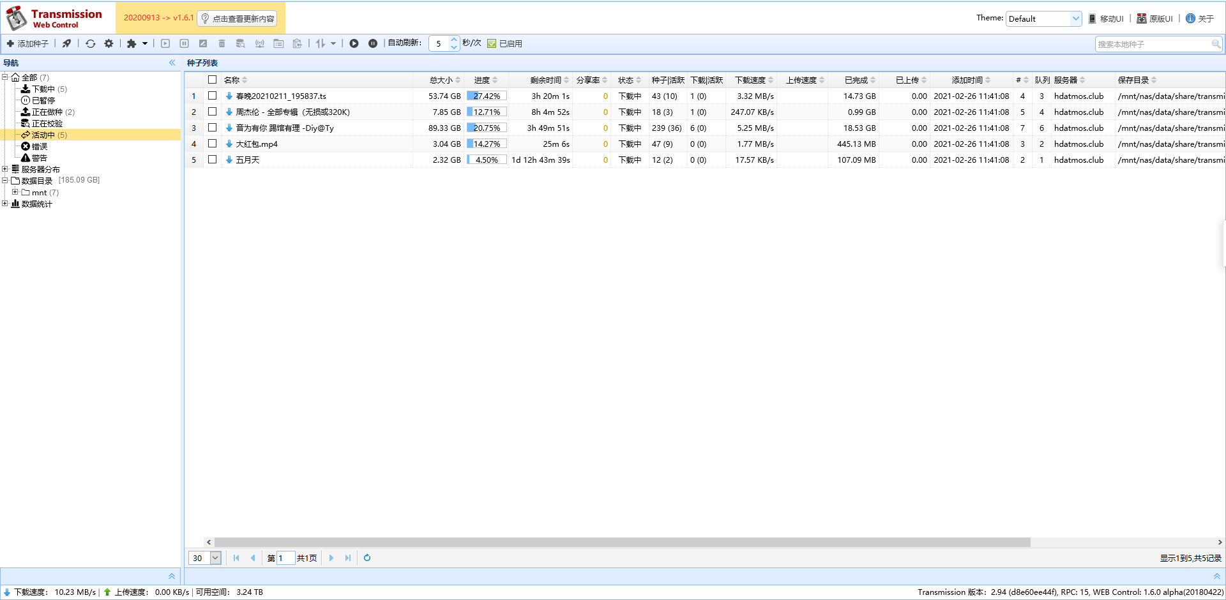The height and width of the screenshot is (600, 1226).
Task: Open the page size dropdown showing 30
Action: tap(215, 558)
